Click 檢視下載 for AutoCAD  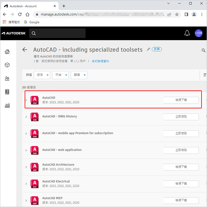pyautogui.click(x=181, y=100)
